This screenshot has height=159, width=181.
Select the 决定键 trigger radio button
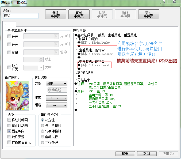(x=43, y=120)
